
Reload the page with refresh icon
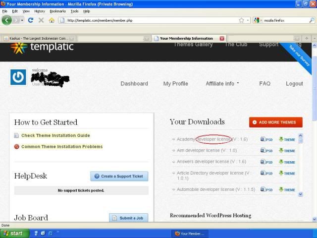click(31, 20)
